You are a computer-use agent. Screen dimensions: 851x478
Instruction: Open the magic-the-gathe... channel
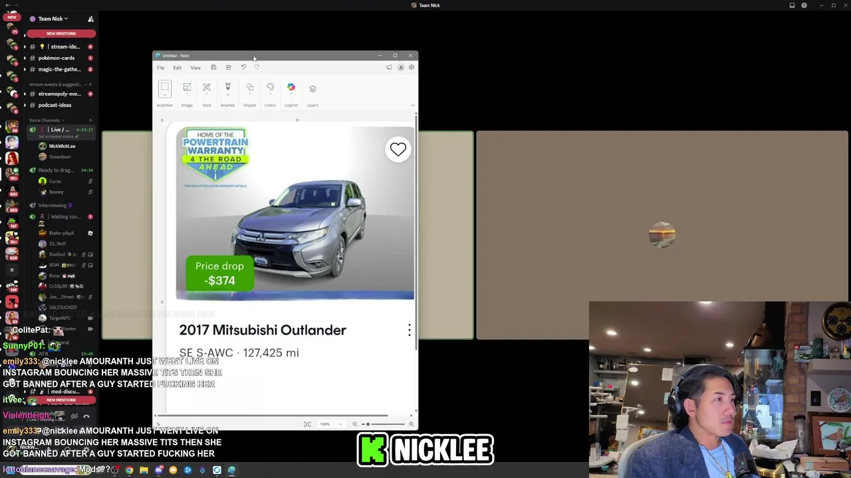(60, 69)
